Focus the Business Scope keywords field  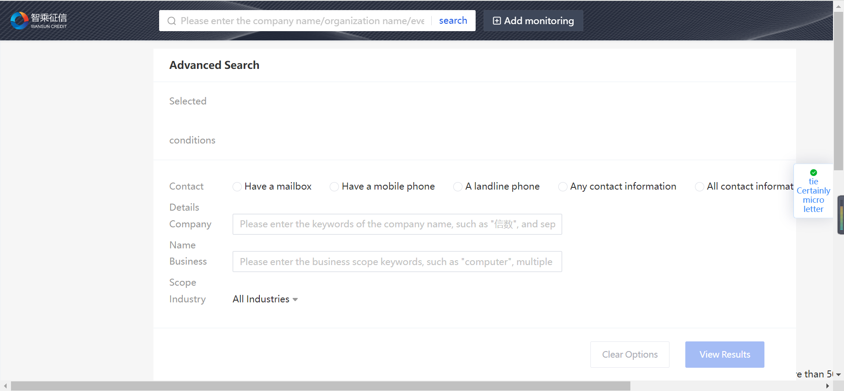click(397, 262)
